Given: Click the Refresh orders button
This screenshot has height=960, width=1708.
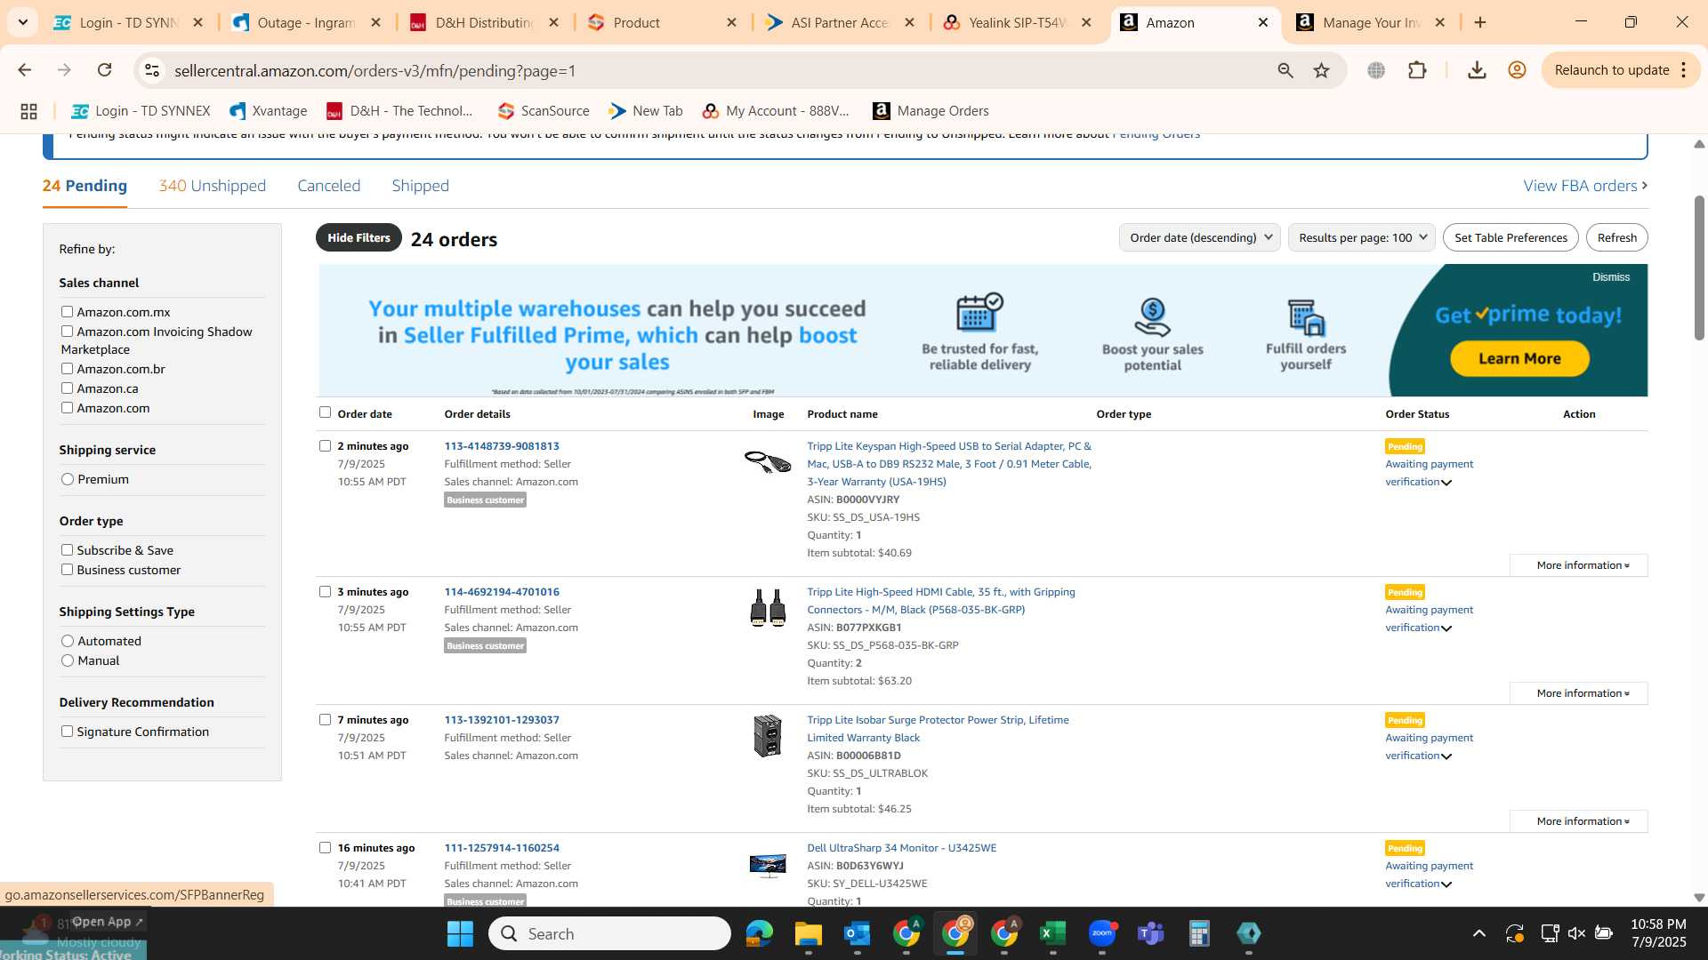Looking at the screenshot, I should tap(1616, 237).
